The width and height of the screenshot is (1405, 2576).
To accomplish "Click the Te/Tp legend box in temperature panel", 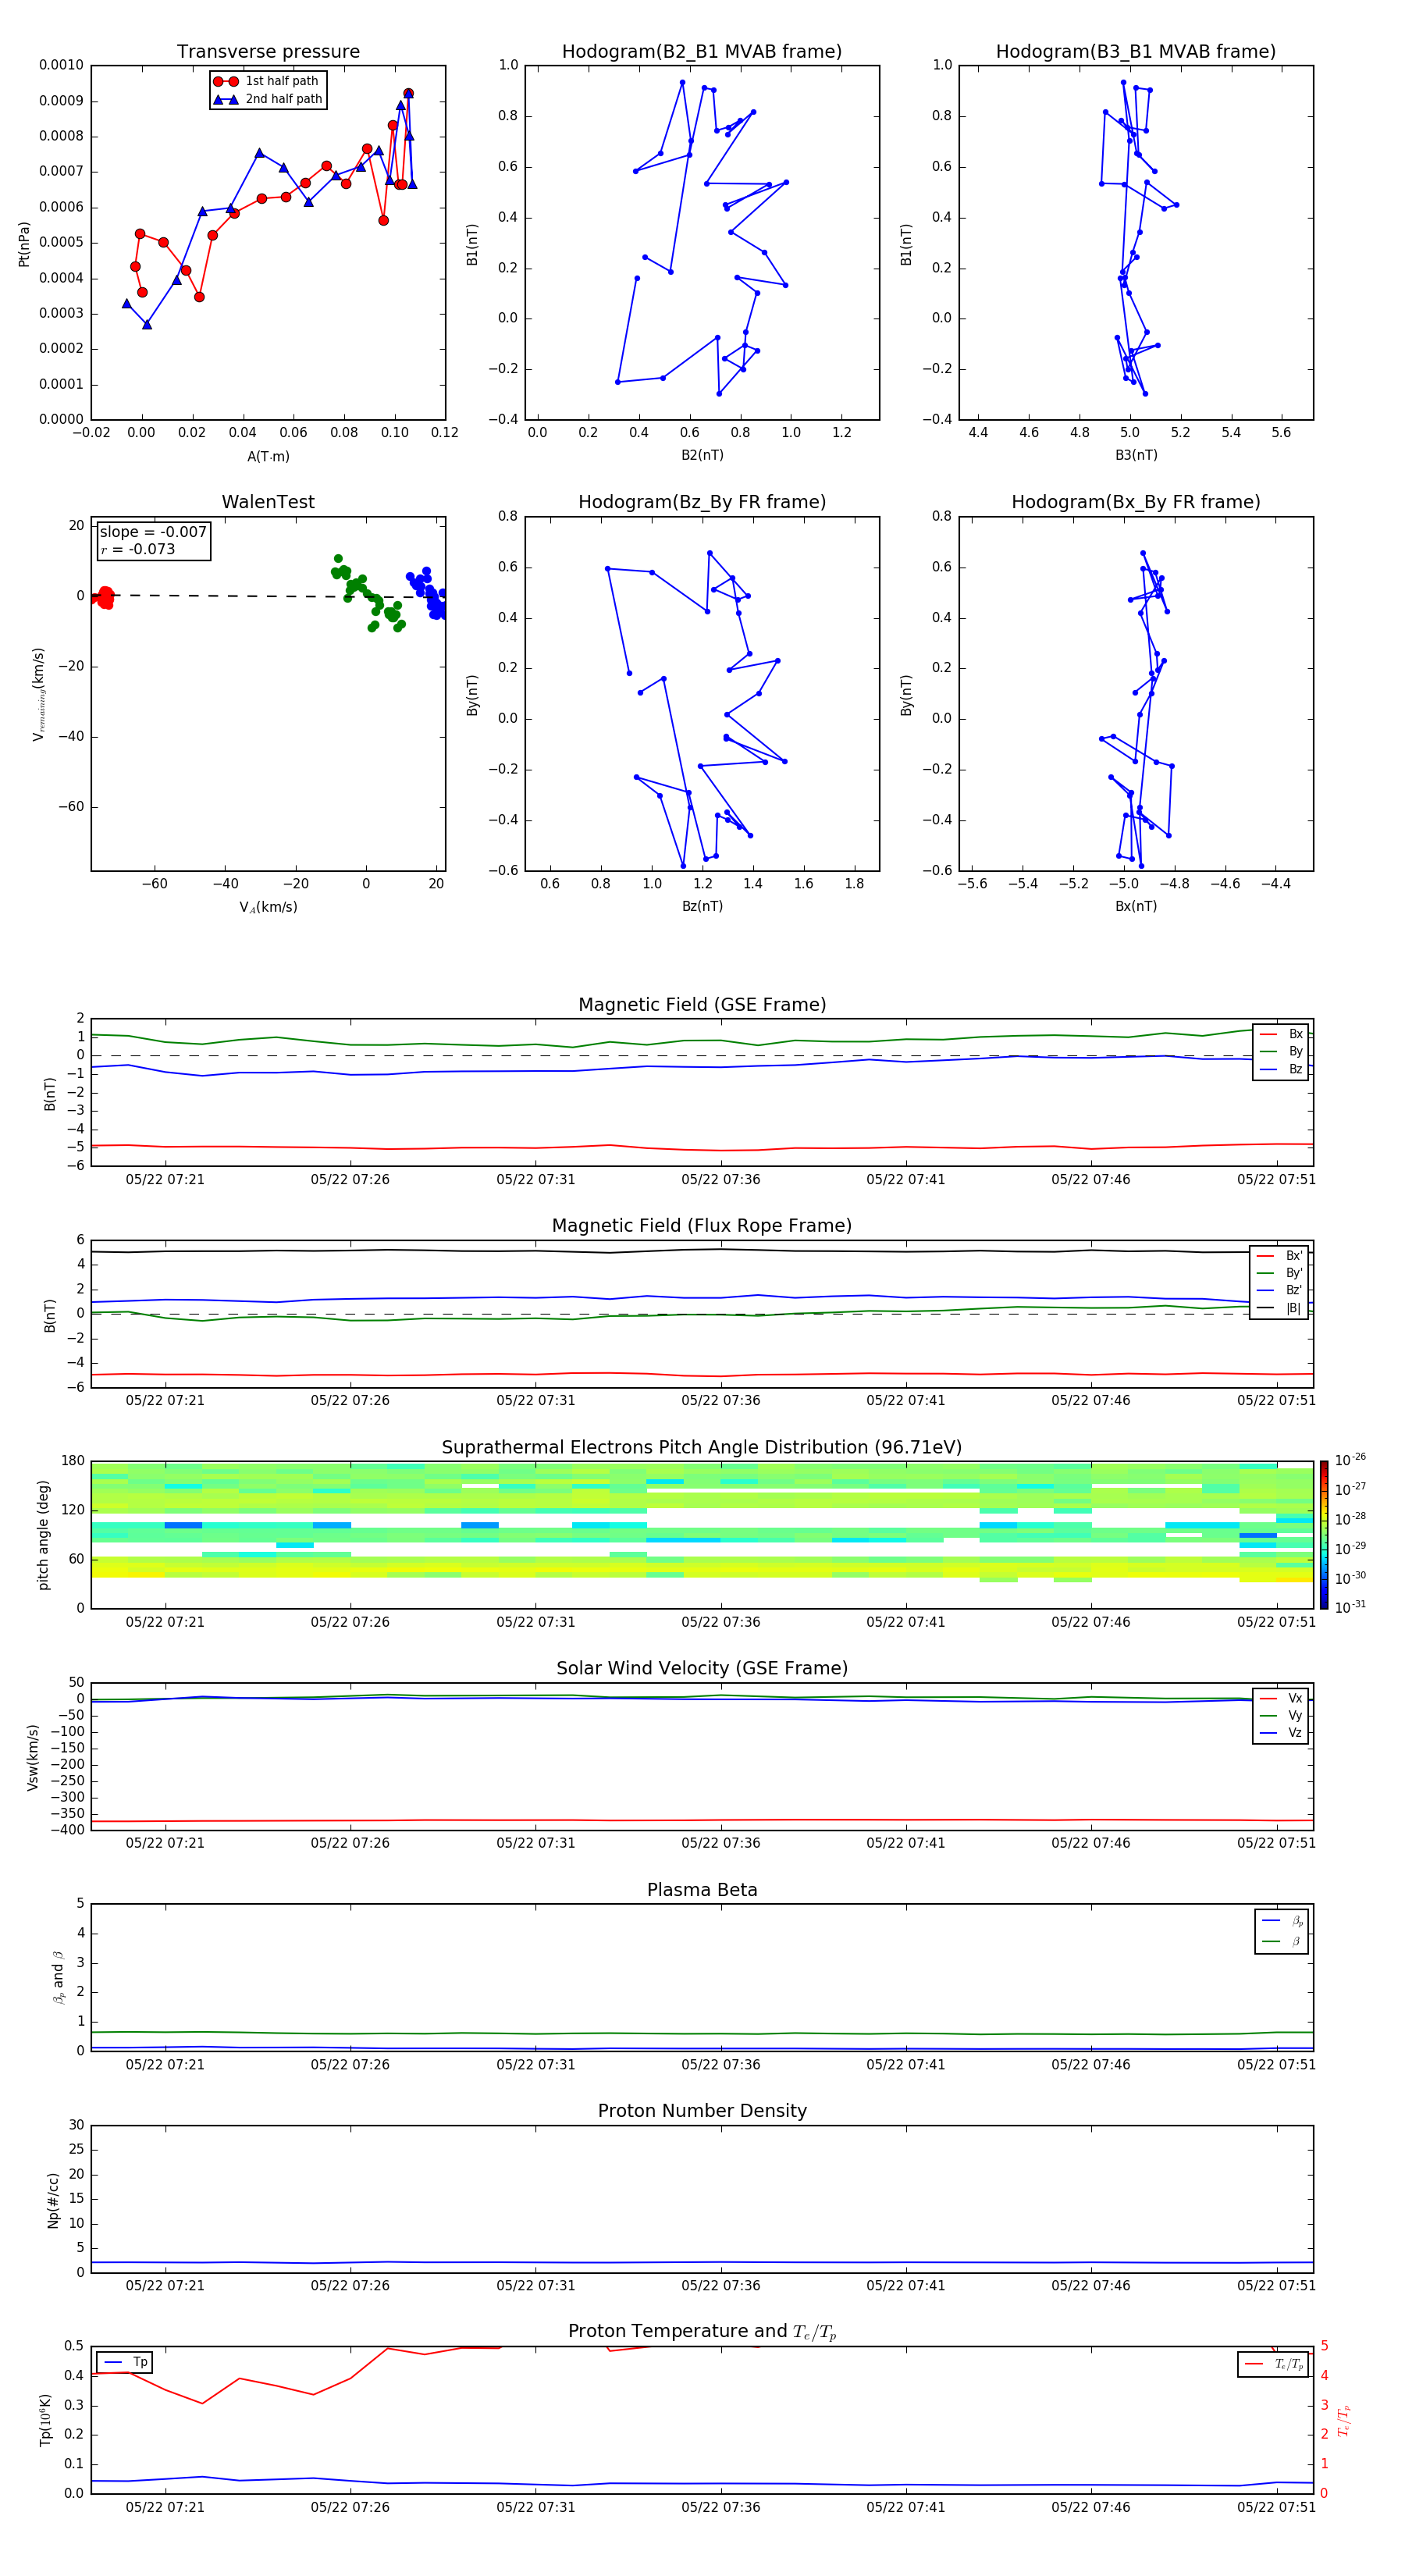I will click(x=1273, y=2364).
